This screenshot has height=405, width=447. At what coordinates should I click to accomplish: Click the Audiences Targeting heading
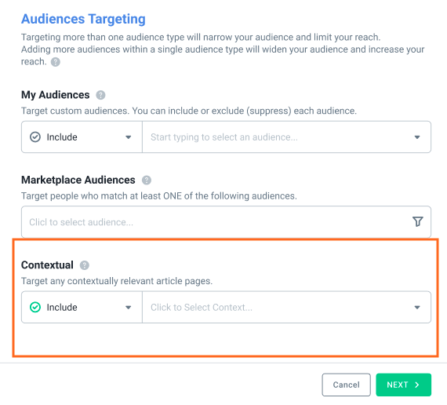(x=83, y=19)
